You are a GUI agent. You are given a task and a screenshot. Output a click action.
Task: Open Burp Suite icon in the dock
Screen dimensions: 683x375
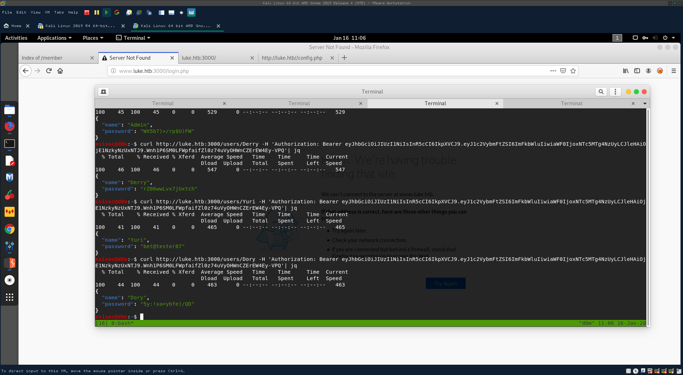[10, 263]
